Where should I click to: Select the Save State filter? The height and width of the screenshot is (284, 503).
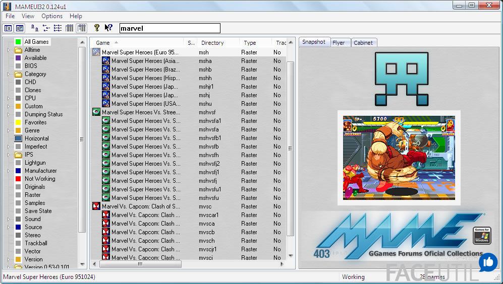(38, 211)
